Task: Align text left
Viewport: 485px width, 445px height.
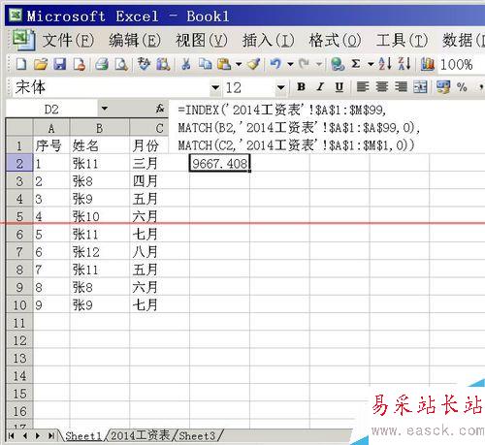Action: point(363,86)
